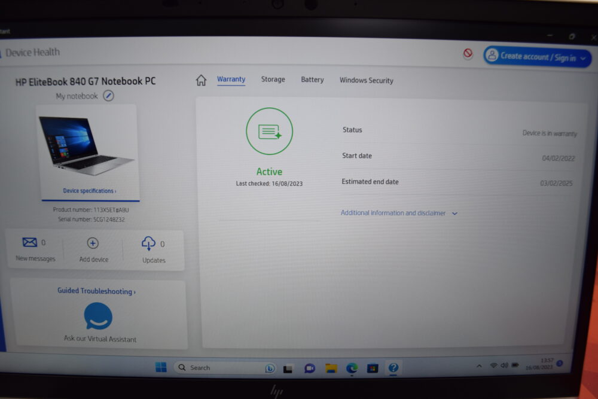Click the start date 04/02/2022 value

(559, 159)
